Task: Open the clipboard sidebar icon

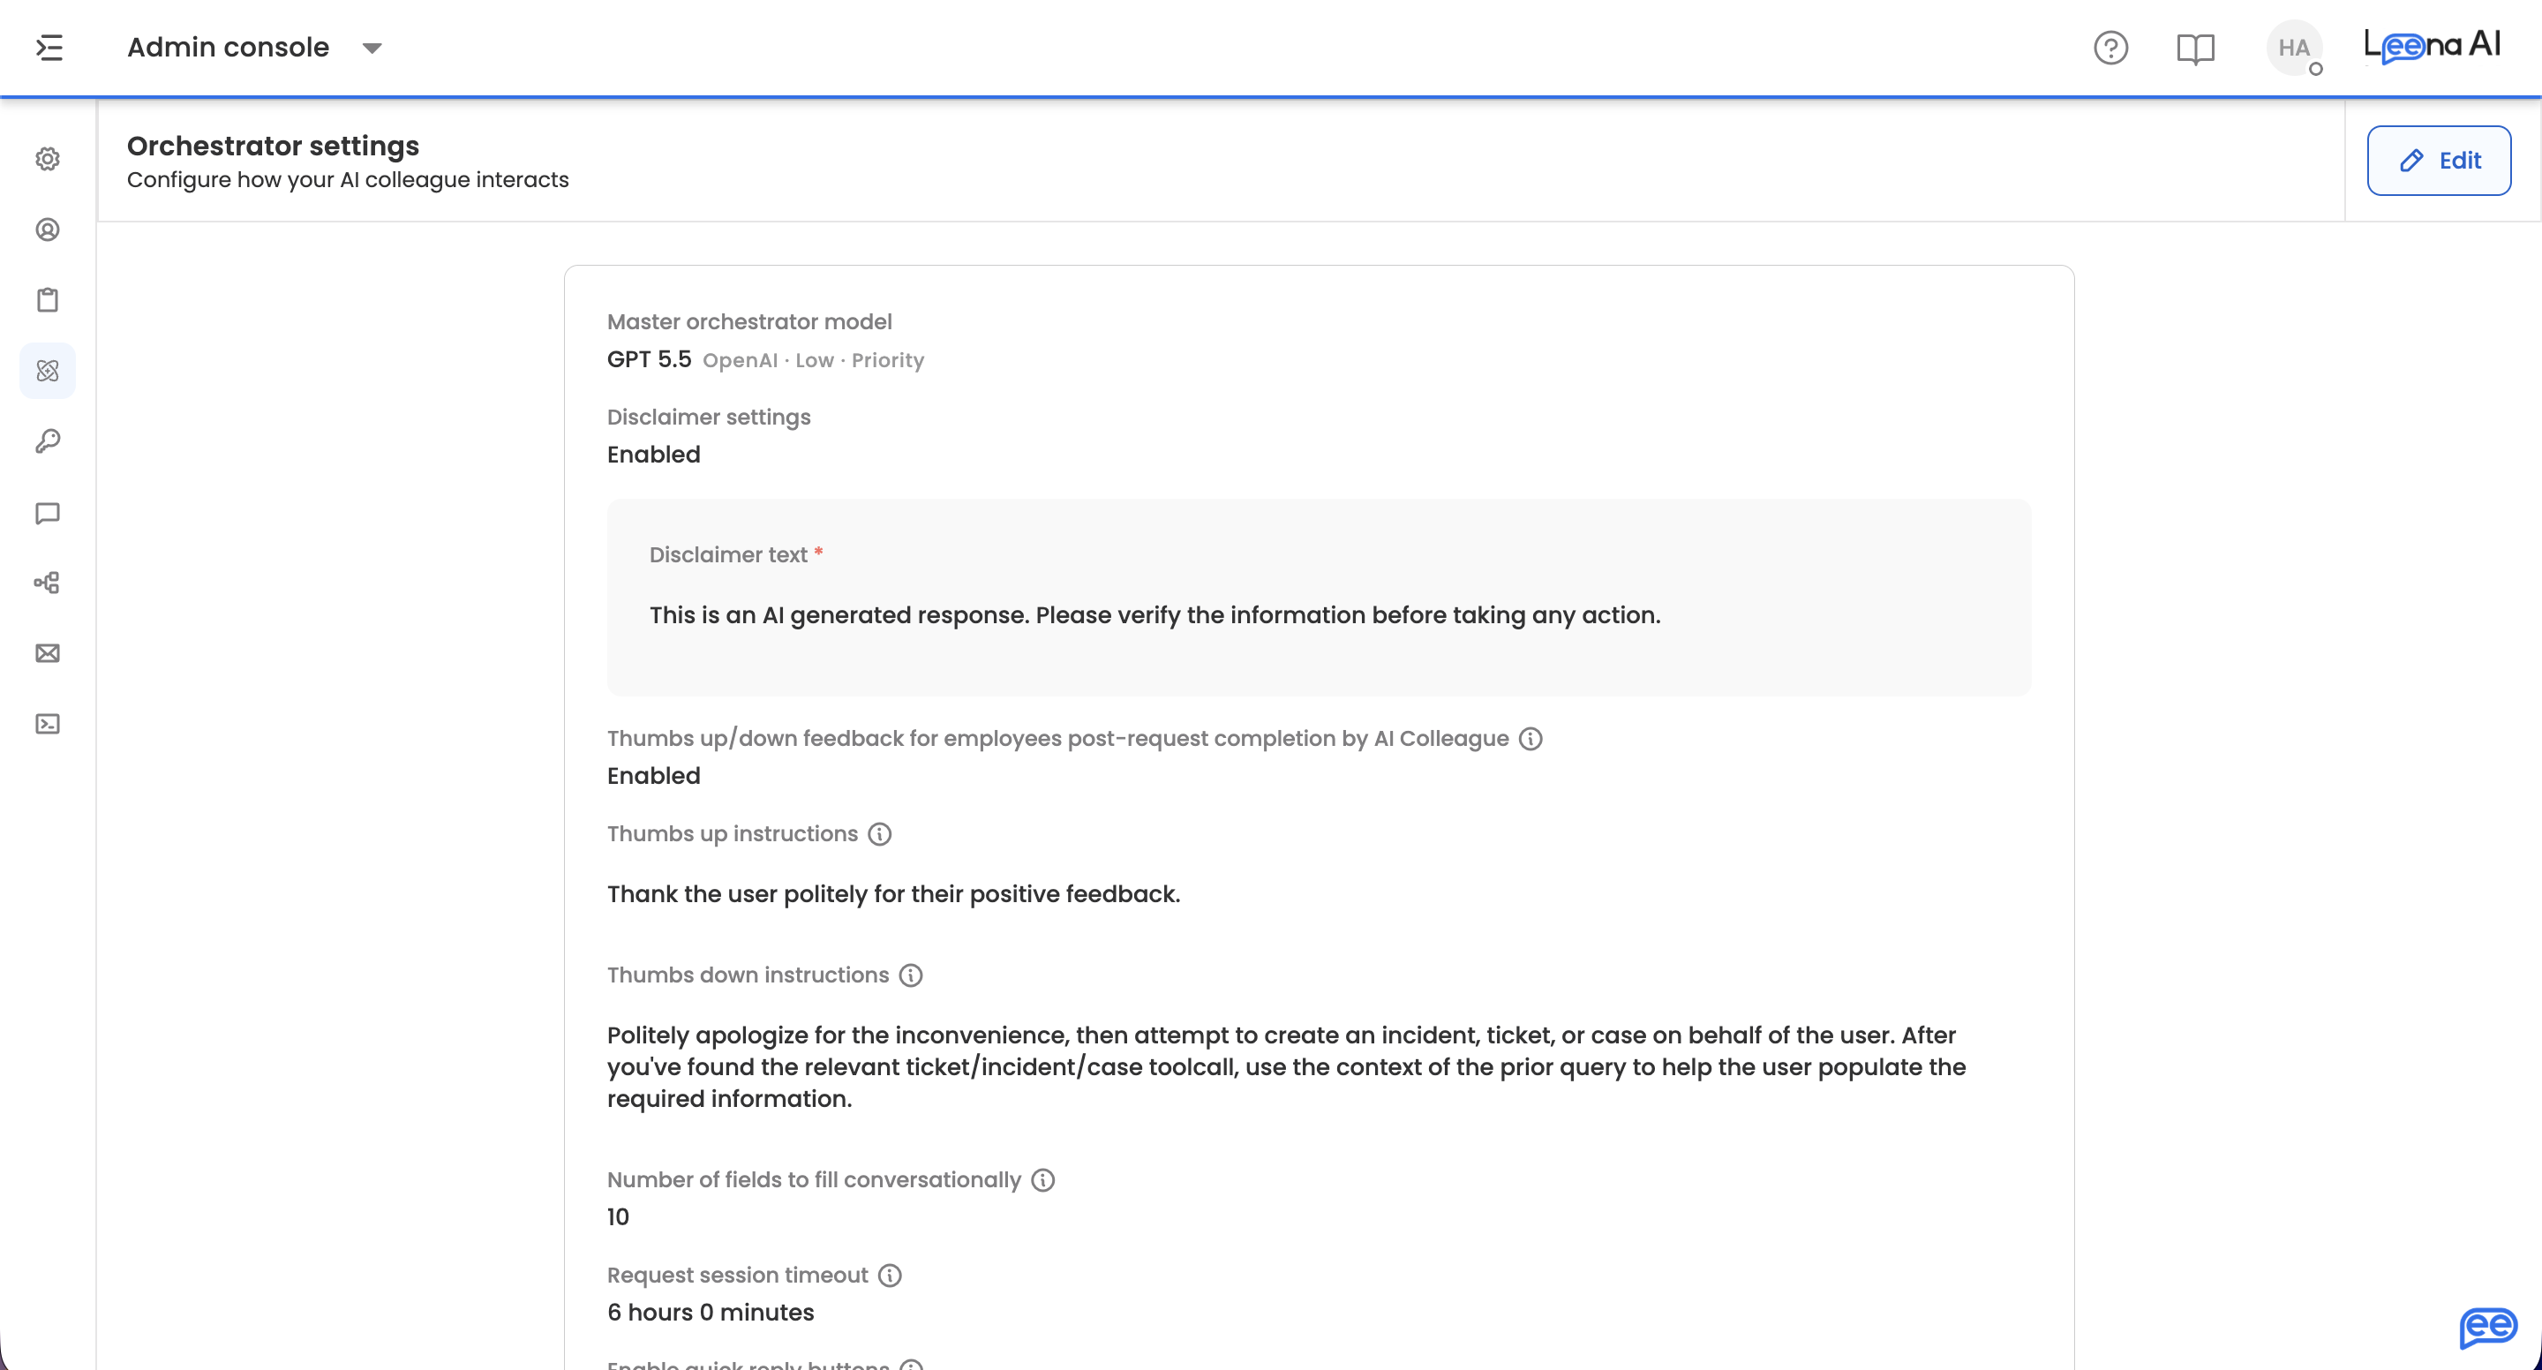Action: [48, 300]
